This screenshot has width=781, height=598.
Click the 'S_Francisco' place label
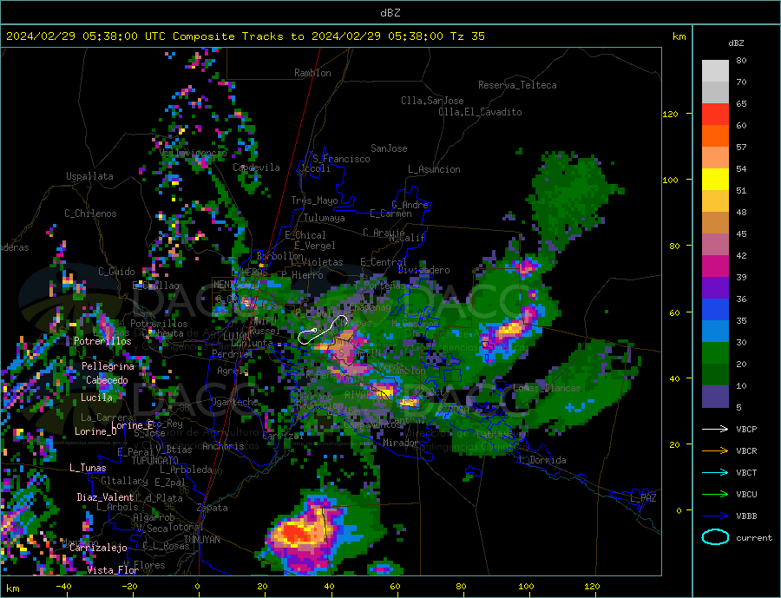pos(341,159)
